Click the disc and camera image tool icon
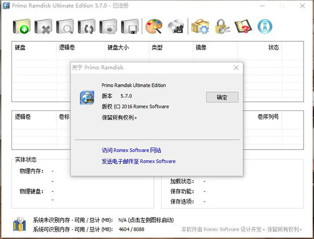The image size is (314, 239). (x=175, y=26)
